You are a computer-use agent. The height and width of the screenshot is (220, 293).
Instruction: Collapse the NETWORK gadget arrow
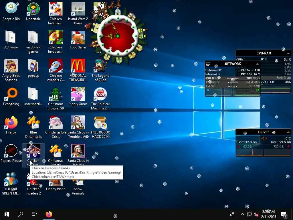coord(257,64)
